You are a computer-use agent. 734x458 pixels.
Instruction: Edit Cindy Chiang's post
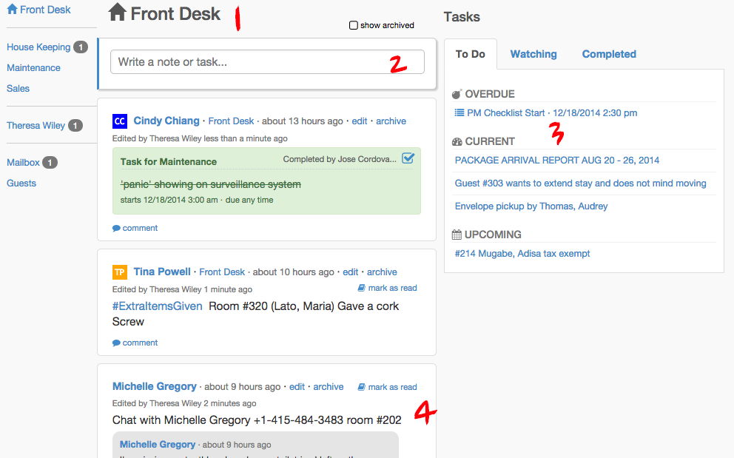(360, 121)
